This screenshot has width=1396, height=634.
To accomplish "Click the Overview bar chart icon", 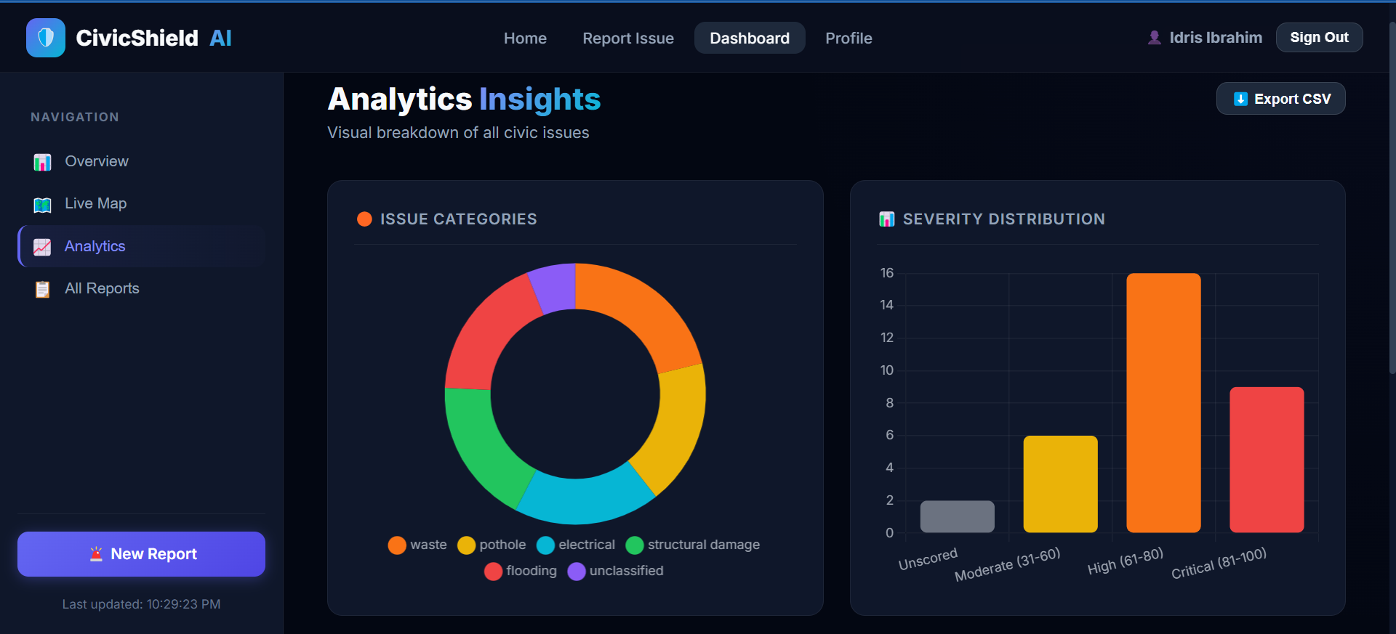I will (x=42, y=162).
